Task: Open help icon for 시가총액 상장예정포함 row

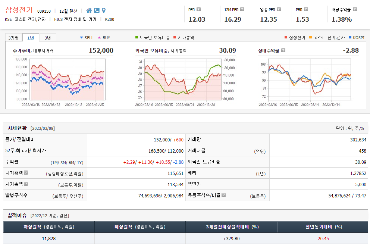Action: [26, 173]
